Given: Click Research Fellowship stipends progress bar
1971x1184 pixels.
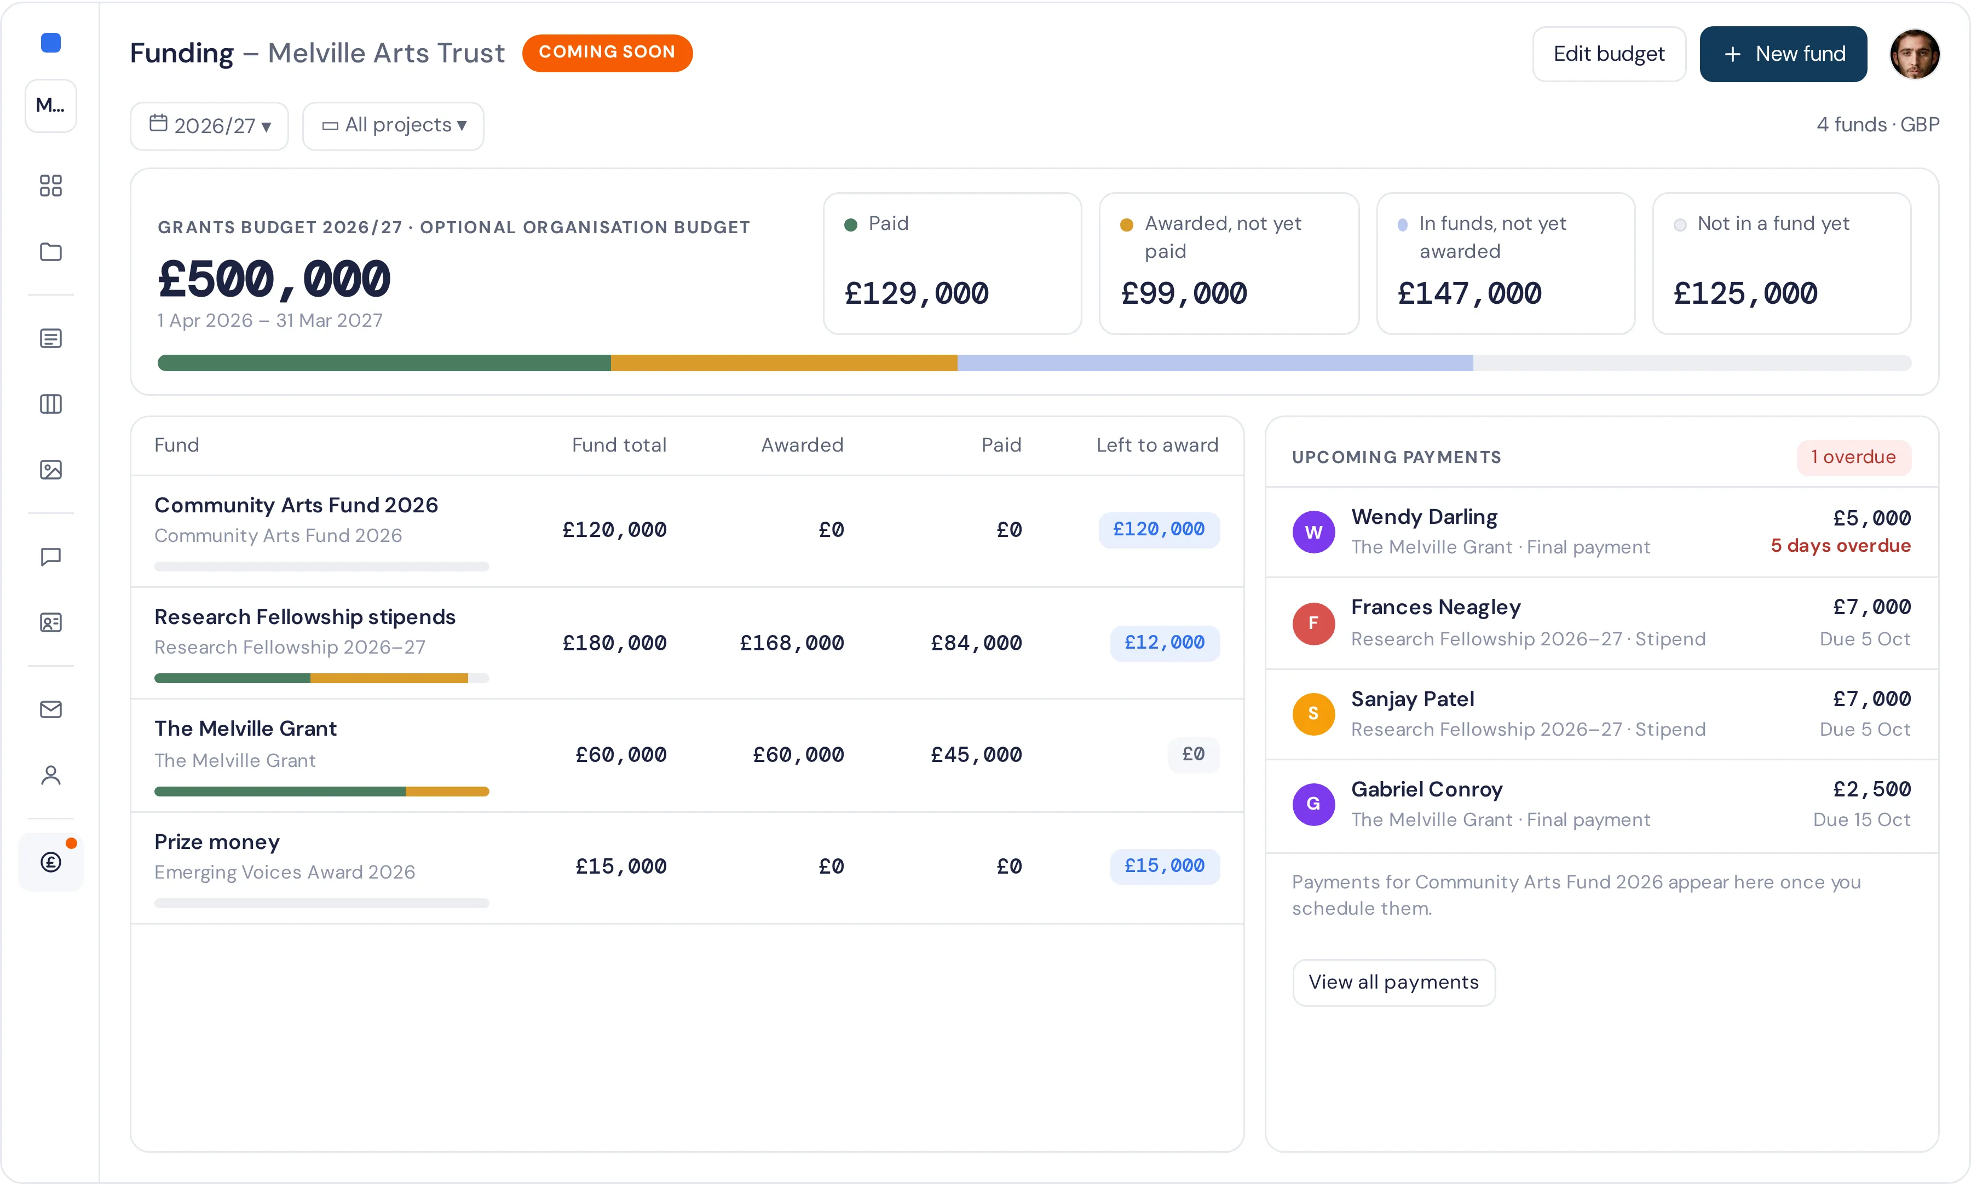Looking at the screenshot, I should 321,678.
